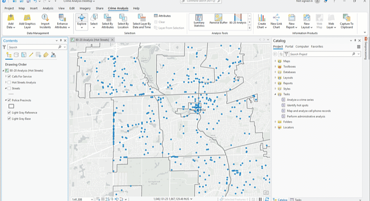The height and width of the screenshot is (201, 370).
Task: Activate the Explore navigation tool
Action: (82, 21)
